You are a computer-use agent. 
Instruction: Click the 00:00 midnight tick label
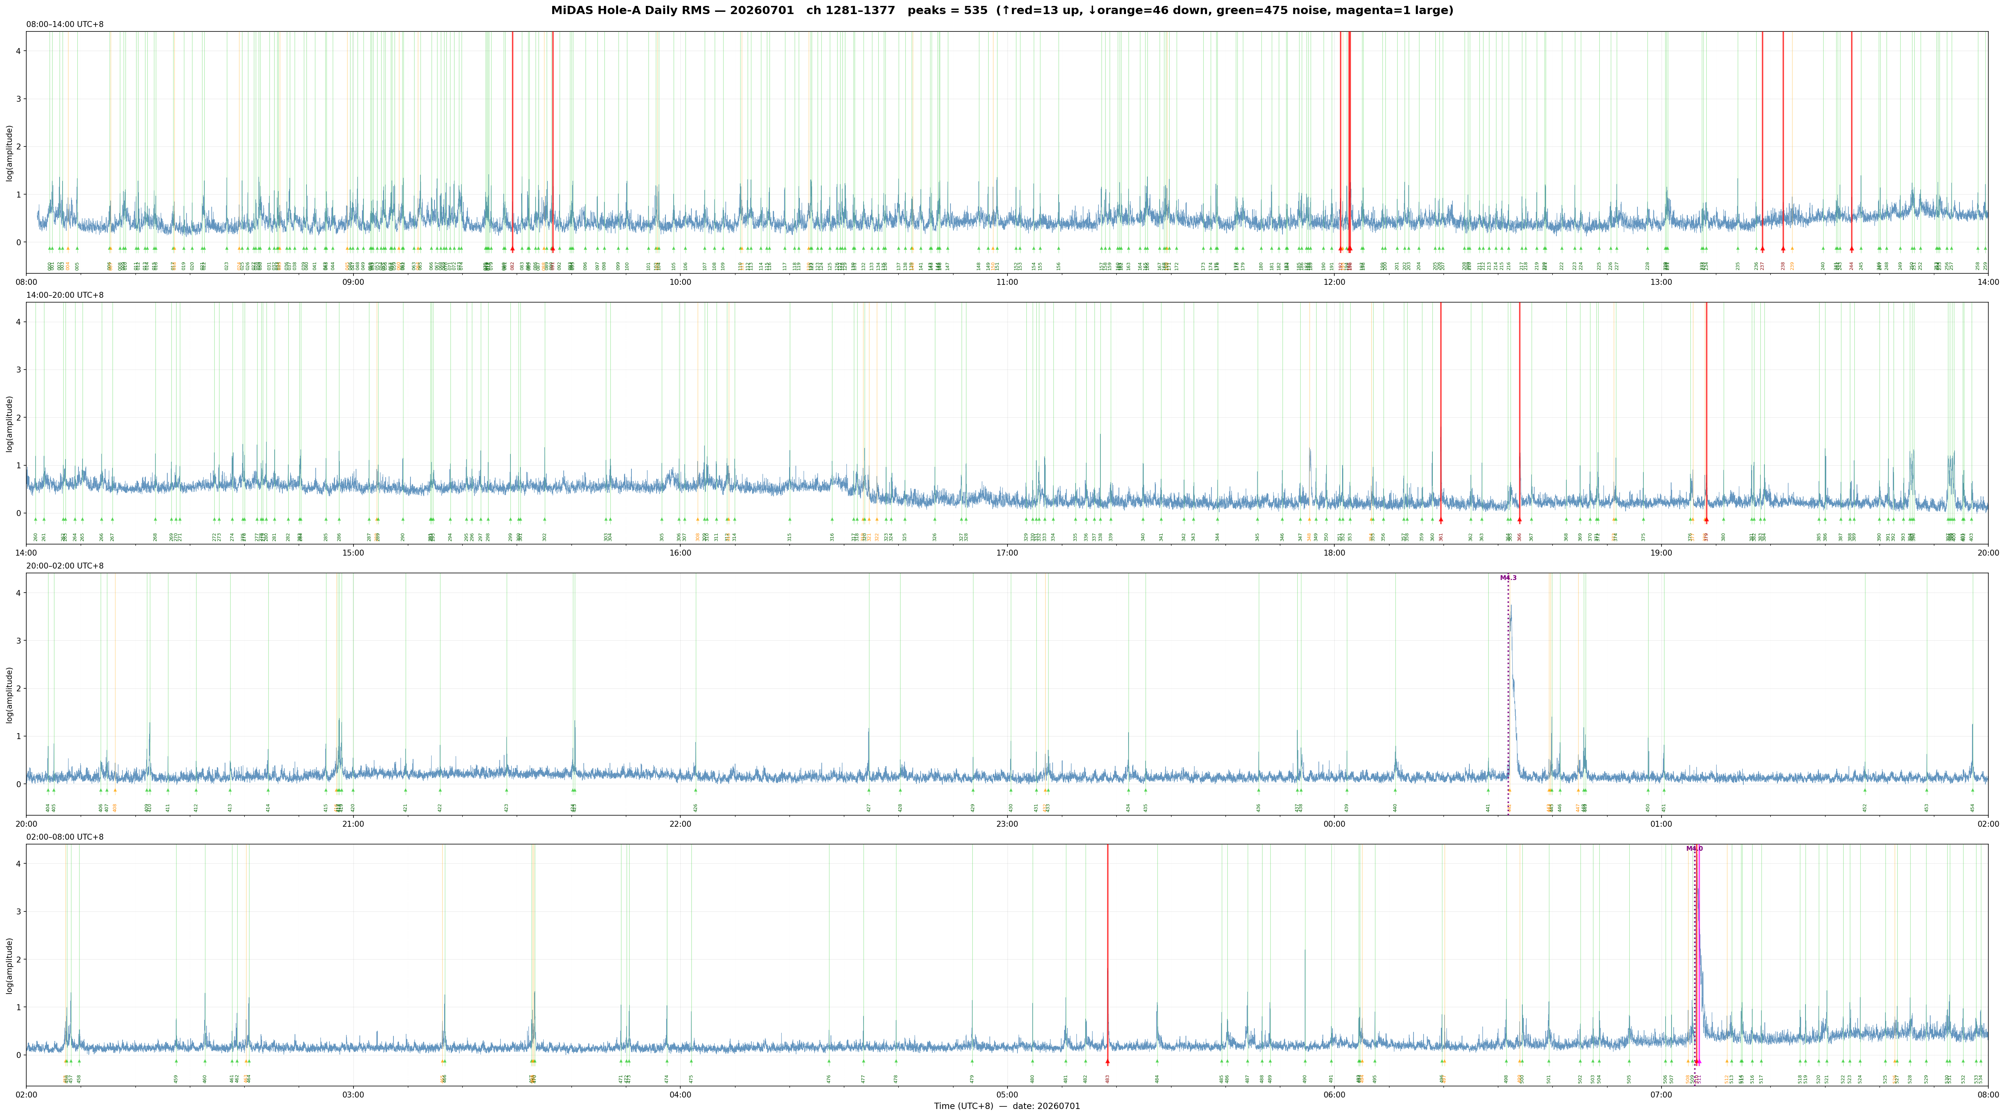pos(1334,823)
